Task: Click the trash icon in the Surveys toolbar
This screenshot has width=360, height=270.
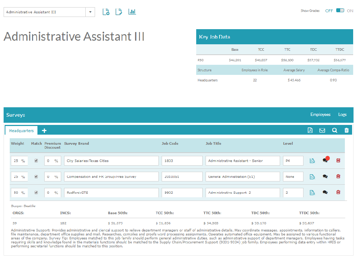Action: (x=346, y=130)
